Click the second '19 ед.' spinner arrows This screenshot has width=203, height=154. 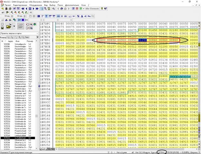(24, 16)
